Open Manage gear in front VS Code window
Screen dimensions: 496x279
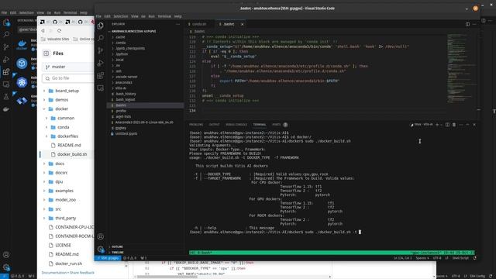tap(101, 250)
